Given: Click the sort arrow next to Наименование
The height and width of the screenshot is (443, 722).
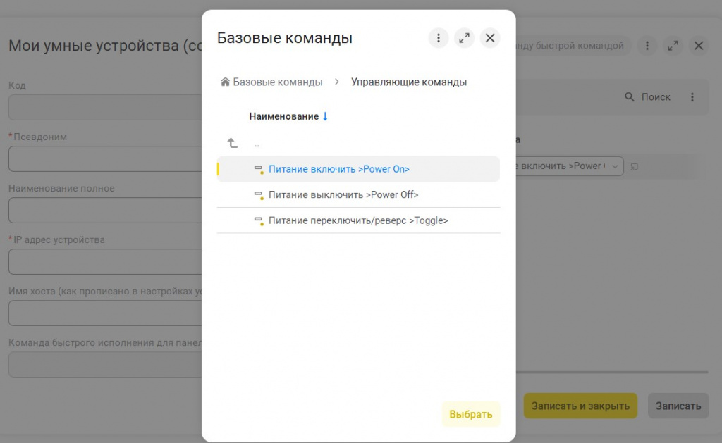Looking at the screenshot, I should (x=325, y=116).
